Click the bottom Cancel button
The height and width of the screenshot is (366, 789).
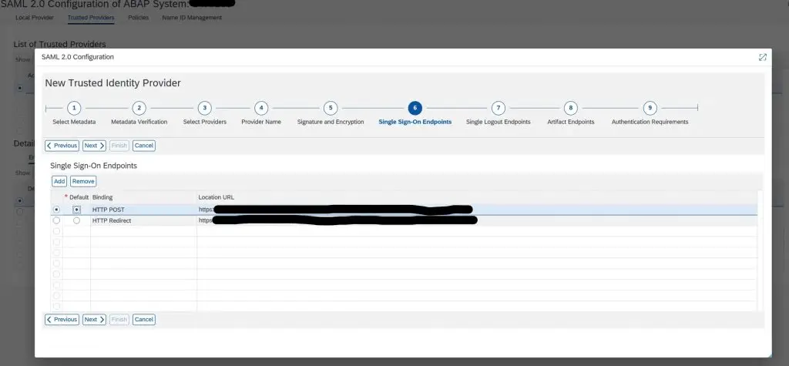click(x=144, y=319)
